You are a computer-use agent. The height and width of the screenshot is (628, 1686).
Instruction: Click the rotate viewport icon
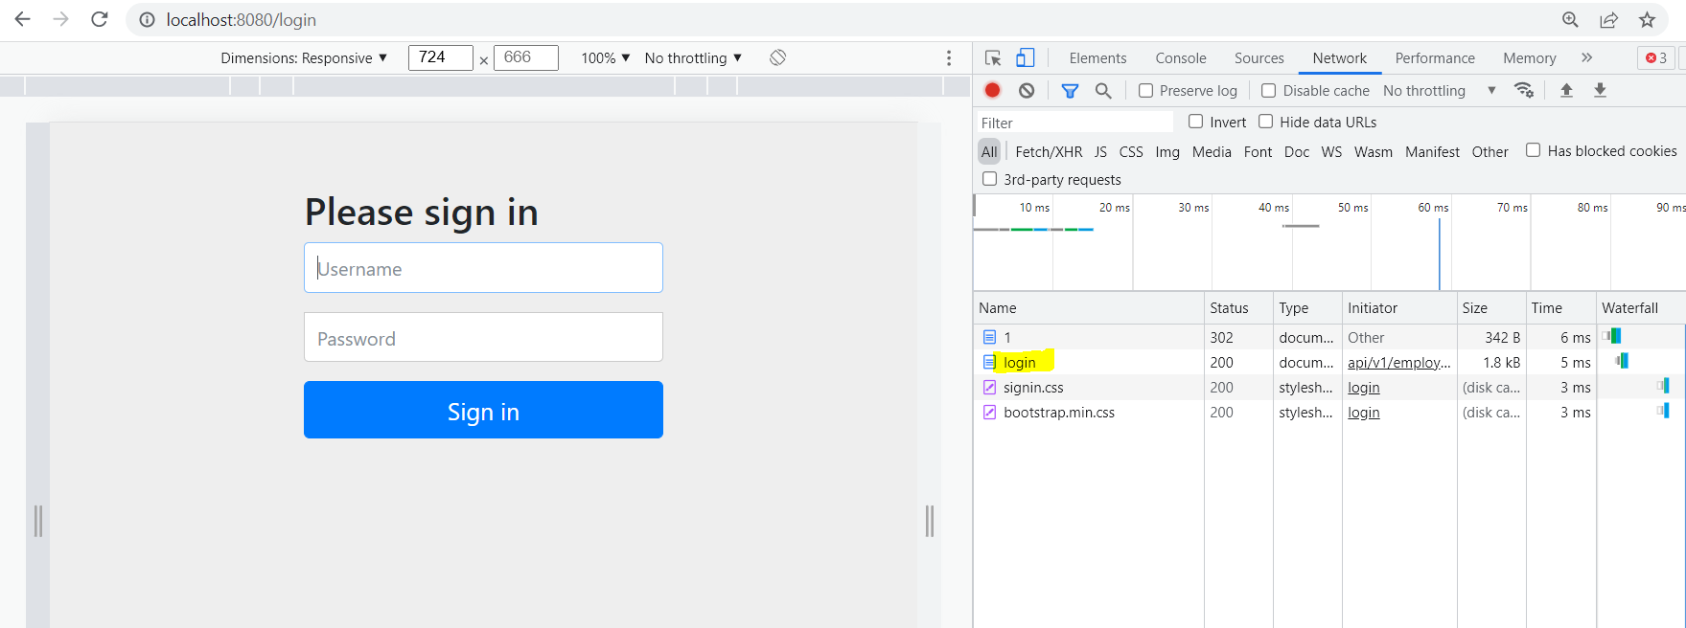tap(777, 57)
